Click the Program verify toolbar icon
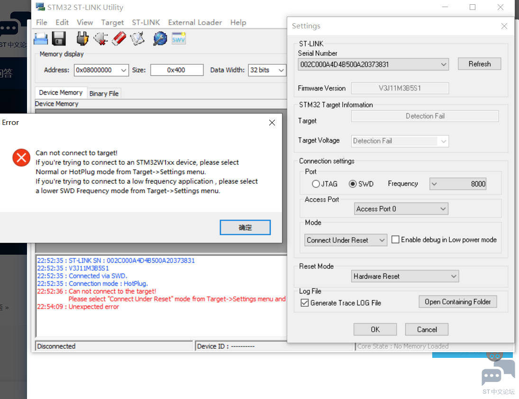519x399 pixels. [x=137, y=39]
